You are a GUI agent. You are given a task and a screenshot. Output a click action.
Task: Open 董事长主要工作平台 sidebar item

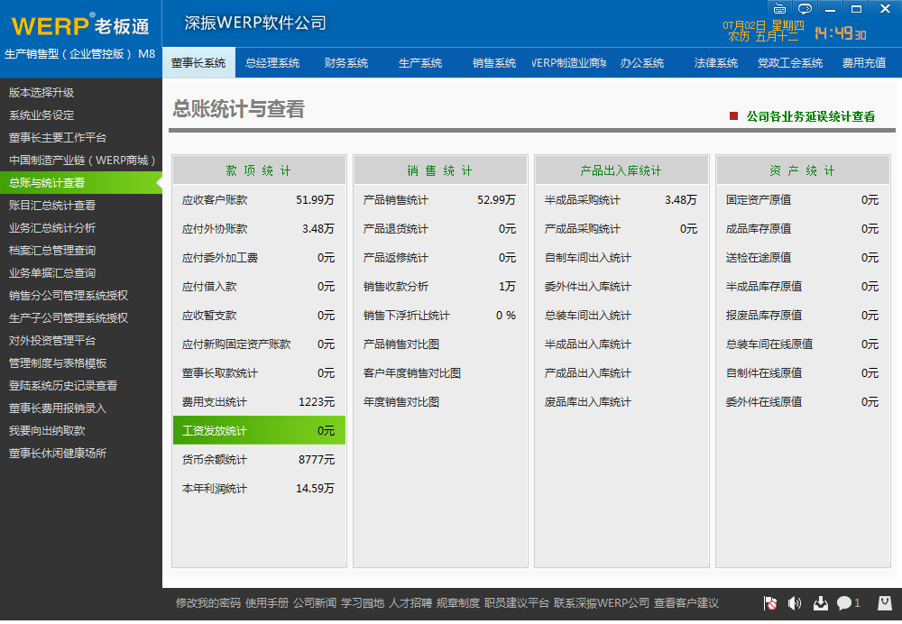(x=81, y=137)
